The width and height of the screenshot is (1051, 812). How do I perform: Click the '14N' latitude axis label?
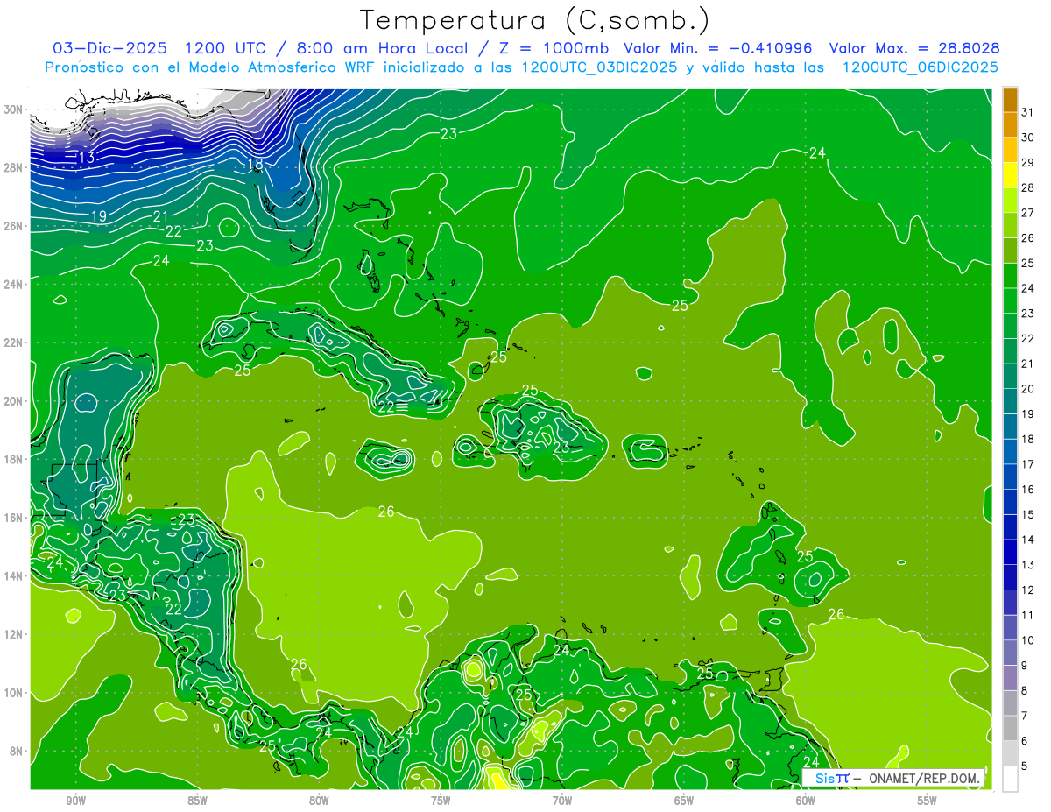(x=12, y=576)
